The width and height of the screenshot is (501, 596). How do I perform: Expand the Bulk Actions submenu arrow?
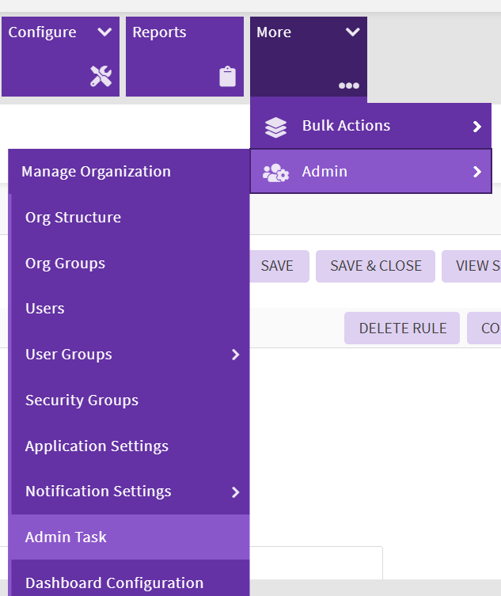pyautogui.click(x=476, y=127)
